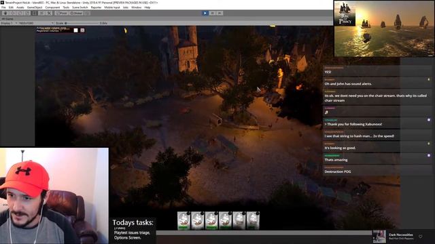
Task: Open the Assets menu
Action: point(20,7)
